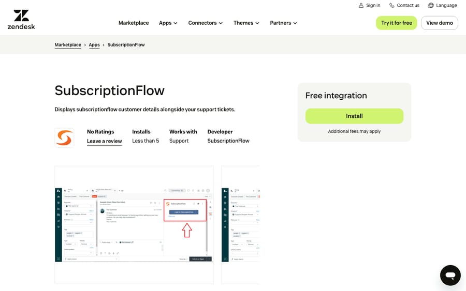Image resolution: width=466 pixels, height=291 pixels.
Task: Click the Contact us link text
Action: tap(408, 5)
